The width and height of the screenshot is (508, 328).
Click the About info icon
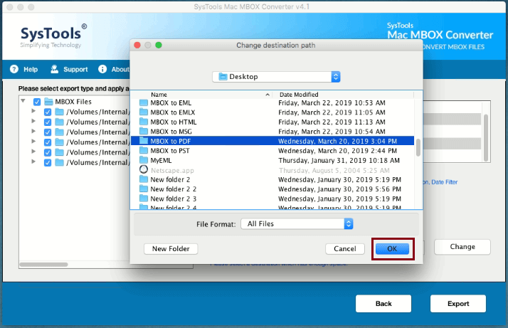coord(102,69)
